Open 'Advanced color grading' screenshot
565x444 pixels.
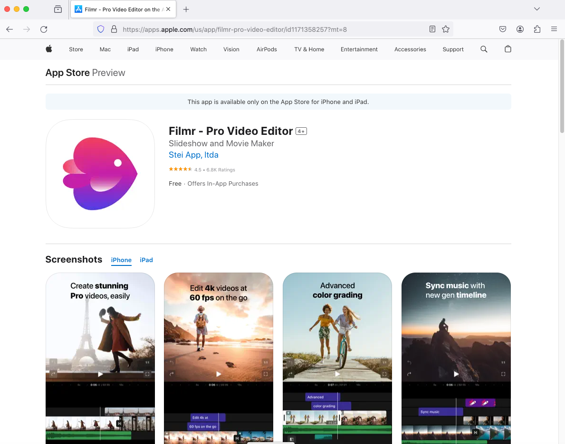coord(337,359)
